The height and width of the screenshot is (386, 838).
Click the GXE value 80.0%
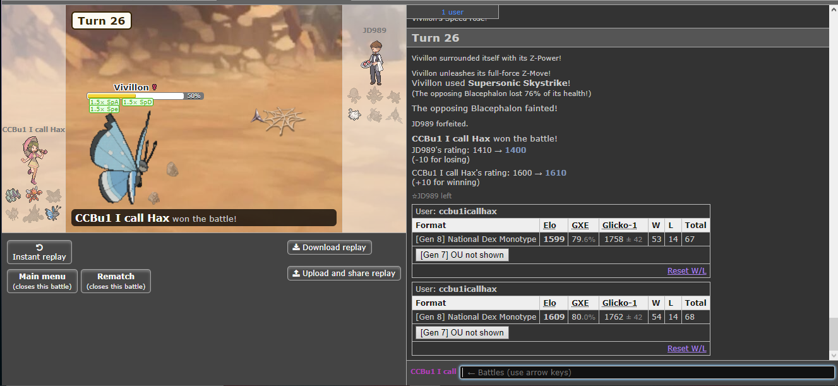click(584, 317)
